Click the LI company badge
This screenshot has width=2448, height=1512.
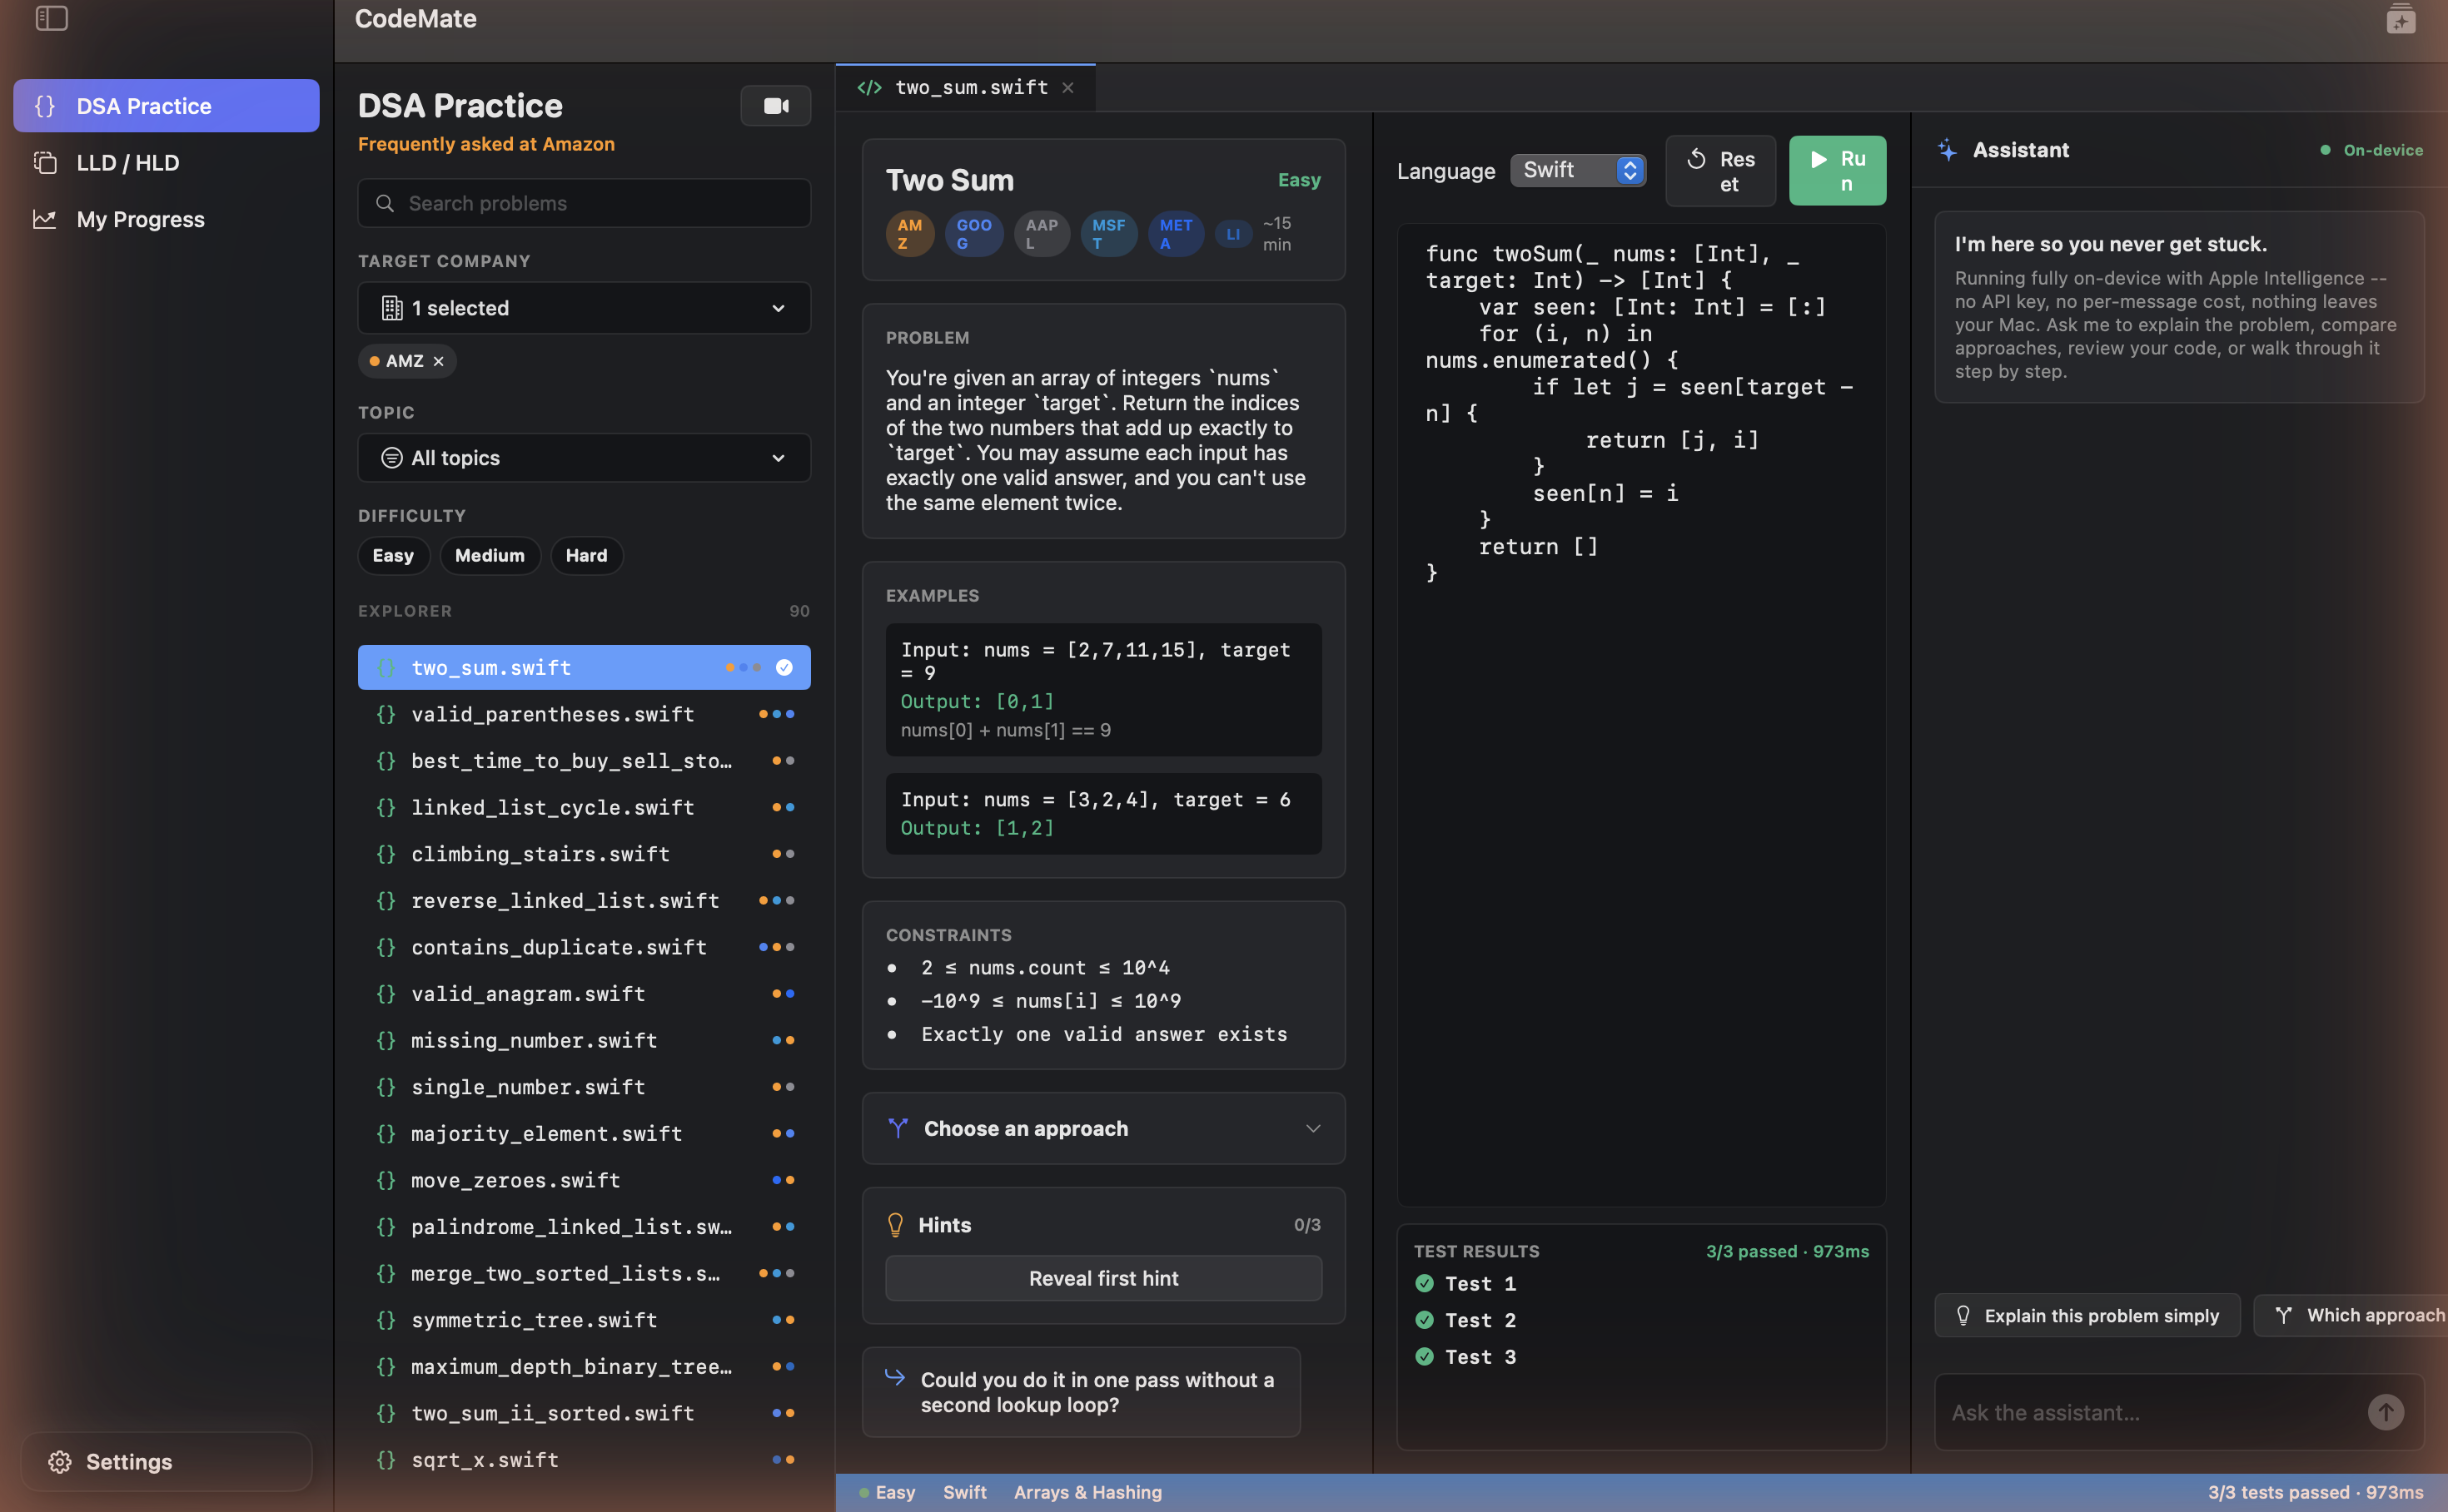(1233, 234)
